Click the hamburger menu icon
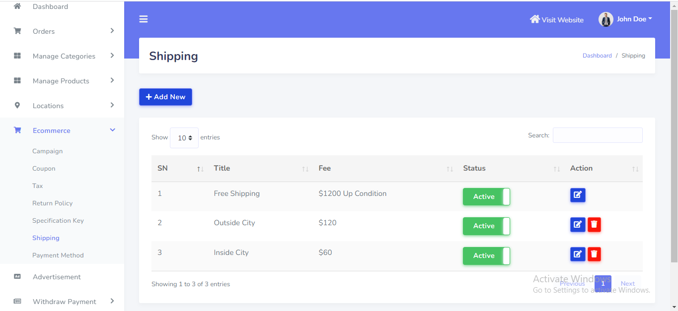The height and width of the screenshot is (311, 678). tap(144, 19)
